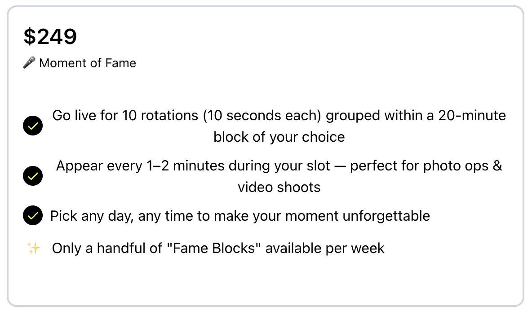Click the sparkles icon beside Only a handful
Viewport: 532px width, 314px height.
click(x=33, y=248)
